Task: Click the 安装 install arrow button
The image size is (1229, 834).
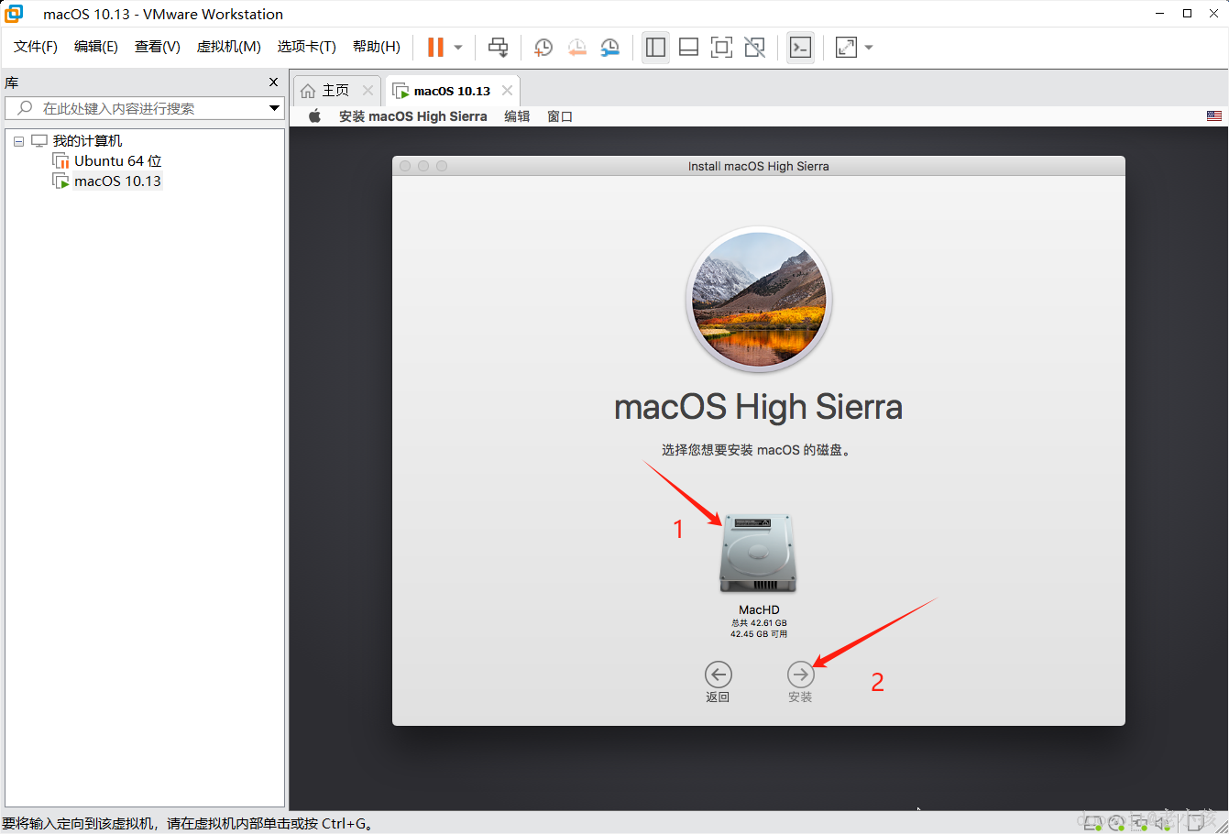Action: pos(800,675)
